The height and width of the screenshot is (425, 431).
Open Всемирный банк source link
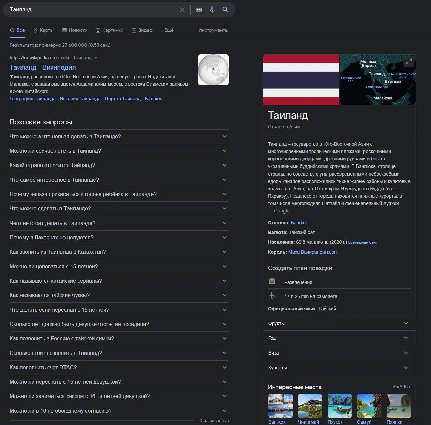tap(362, 242)
